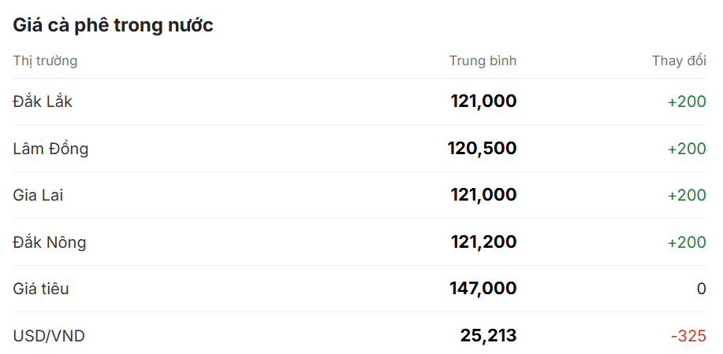This screenshot has height=354, width=723.
Task: Click Đắk Lắk's average price 121,000
Action: point(483,101)
